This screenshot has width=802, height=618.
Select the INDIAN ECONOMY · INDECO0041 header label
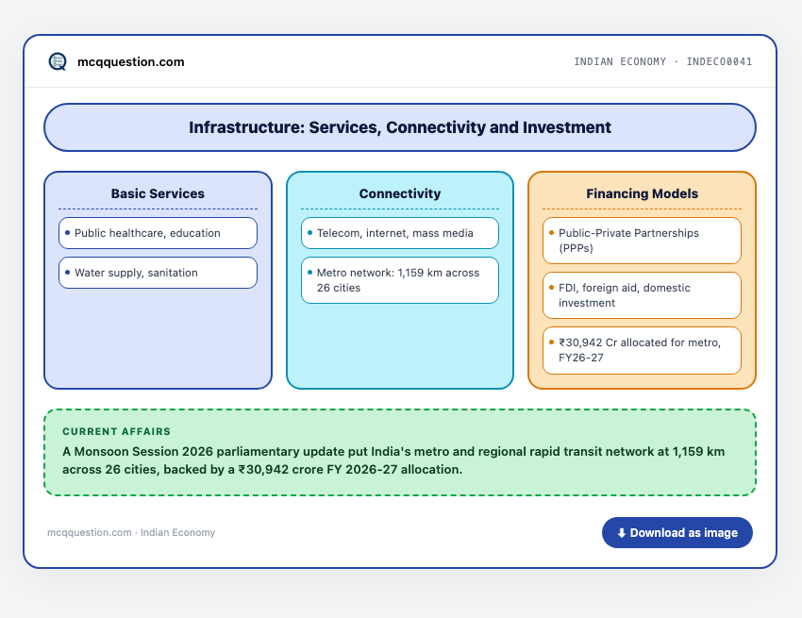coord(663,62)
